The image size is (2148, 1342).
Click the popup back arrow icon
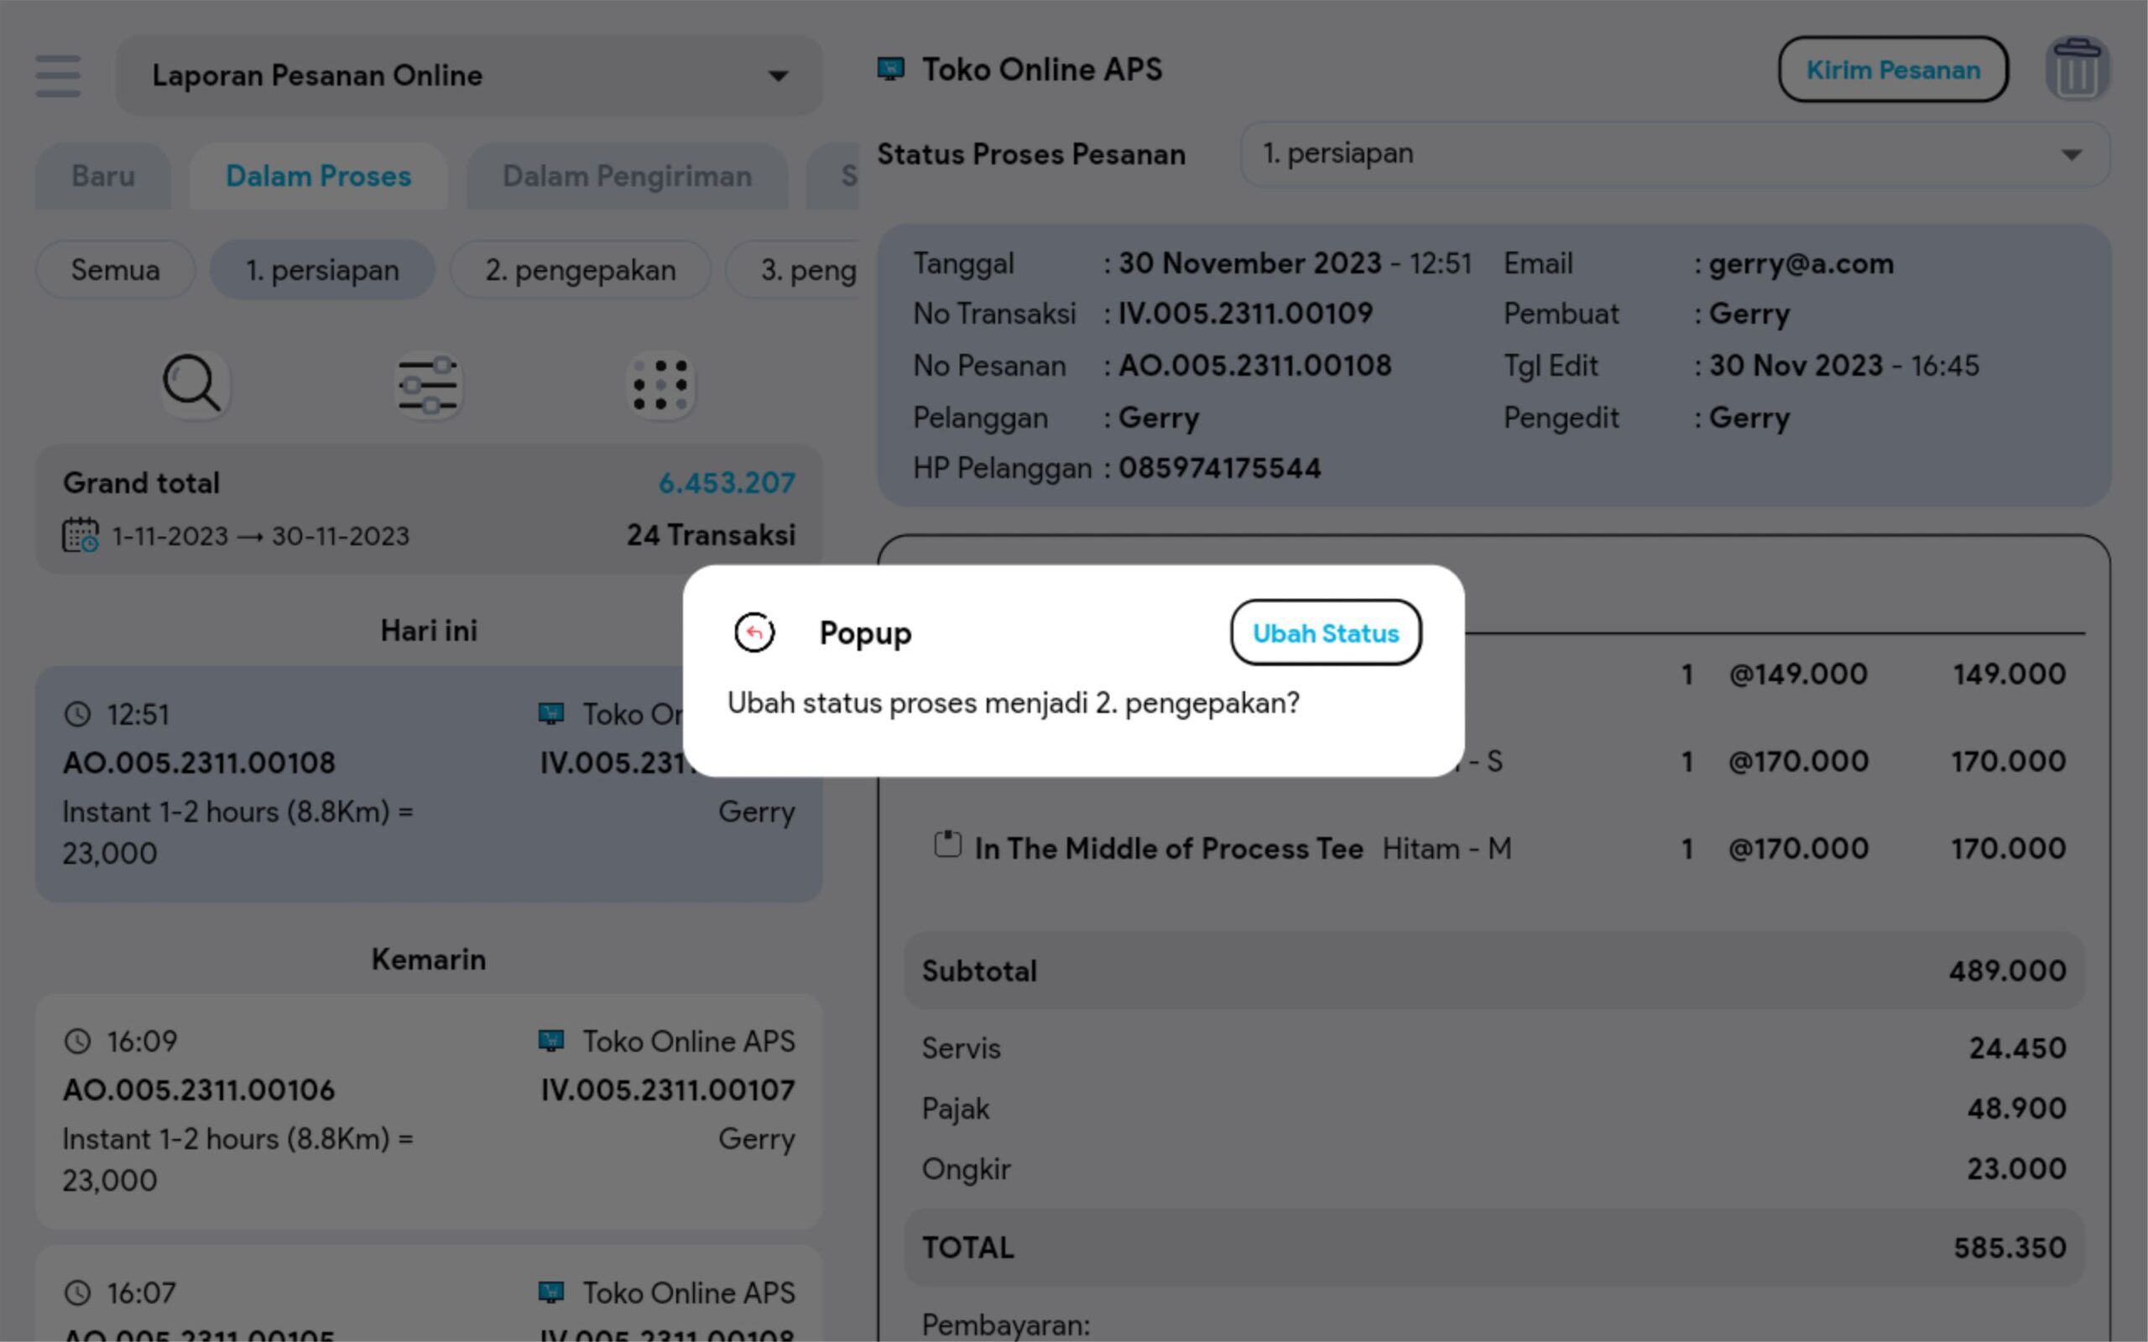[x=754, y=632]
